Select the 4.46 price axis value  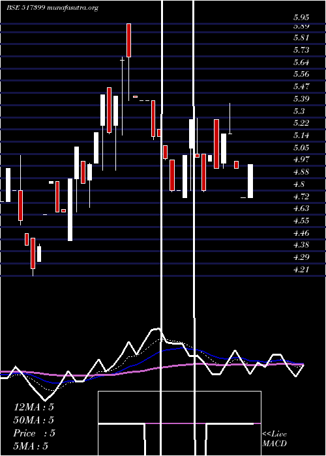click(301, 233)
